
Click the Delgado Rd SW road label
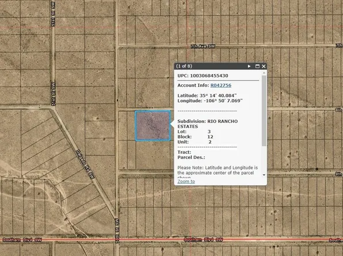click(85, 164)
